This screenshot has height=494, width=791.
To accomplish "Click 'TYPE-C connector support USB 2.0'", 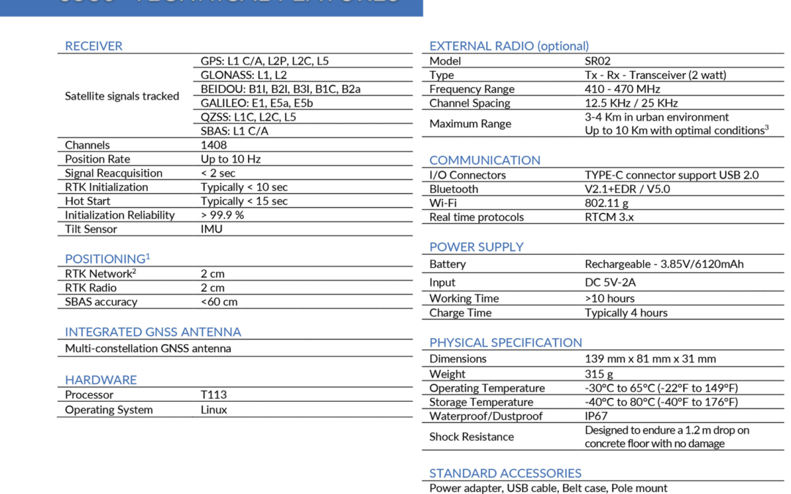I will pyautogui.click(x=672, y=175).
